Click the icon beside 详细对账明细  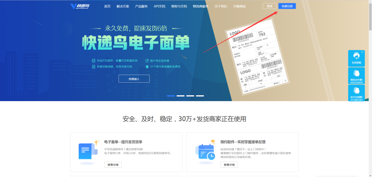coord(94,67)
